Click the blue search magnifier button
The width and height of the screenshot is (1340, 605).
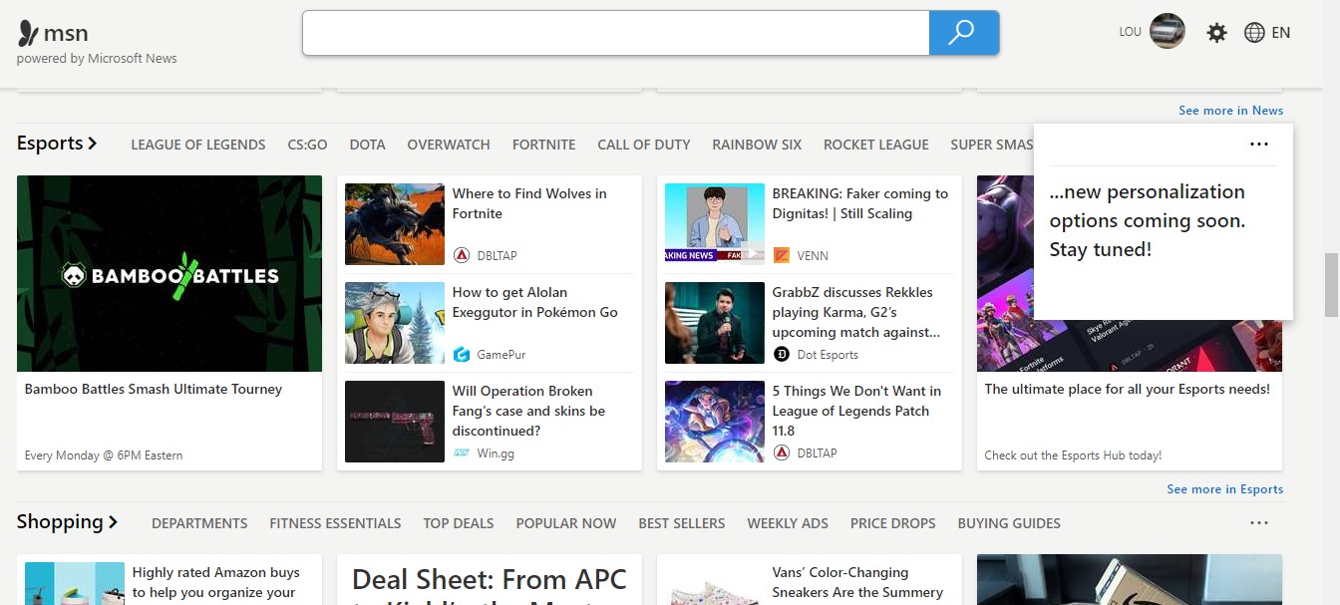click(963, 33)
